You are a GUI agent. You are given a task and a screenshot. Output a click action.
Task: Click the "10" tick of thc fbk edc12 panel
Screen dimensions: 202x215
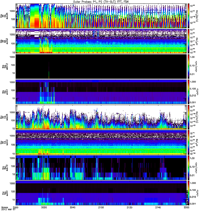point(14,174)
